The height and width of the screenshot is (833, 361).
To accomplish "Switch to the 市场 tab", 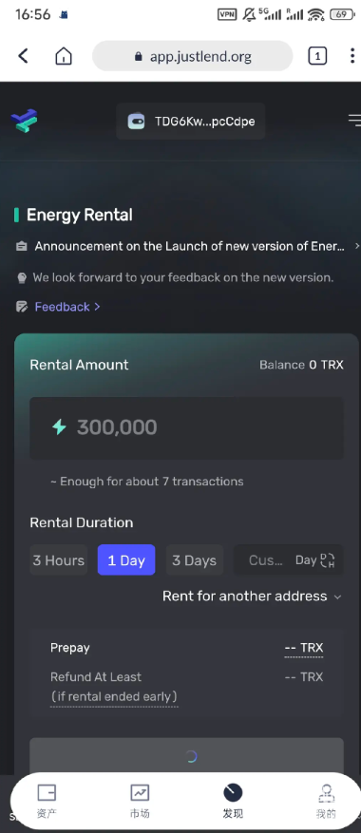I will pyautogui.click(x=140, y=801).
